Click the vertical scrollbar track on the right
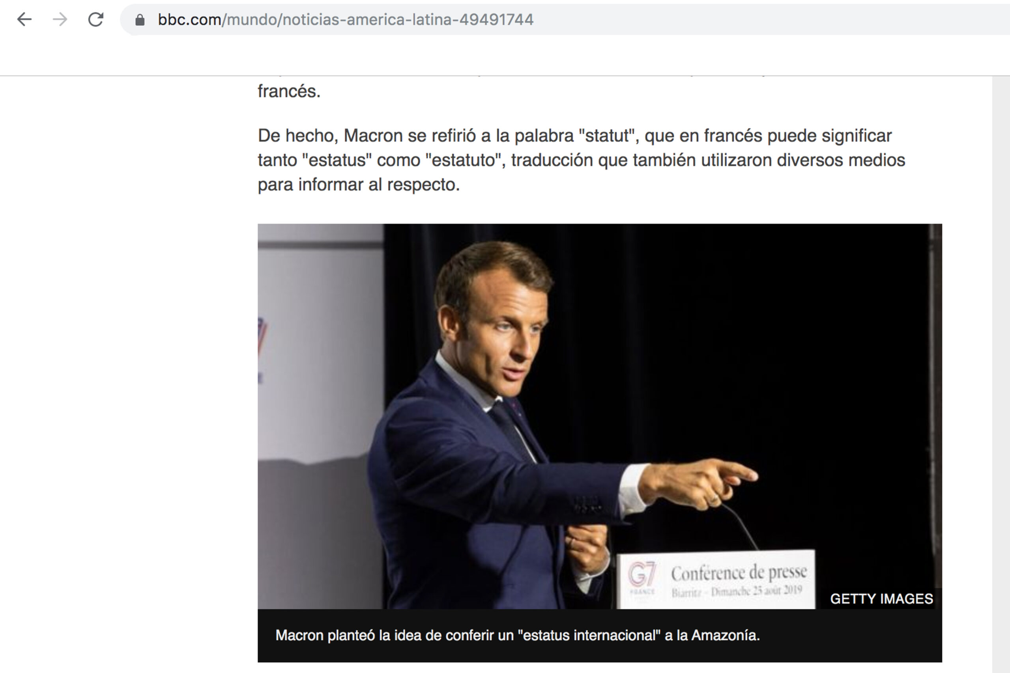This screenshot has height=673, width=1010. tap(1001, 374)
